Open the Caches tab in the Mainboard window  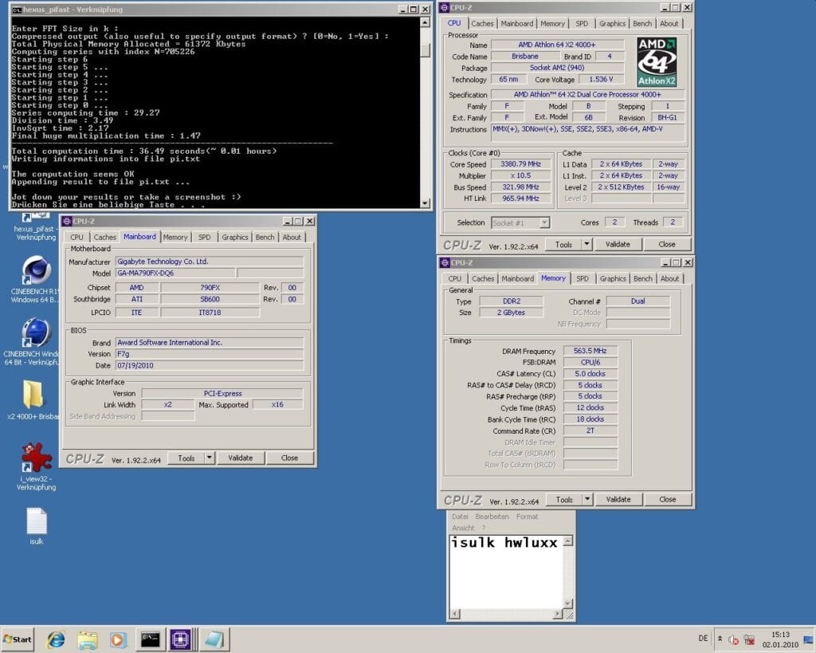click(104, 237)
